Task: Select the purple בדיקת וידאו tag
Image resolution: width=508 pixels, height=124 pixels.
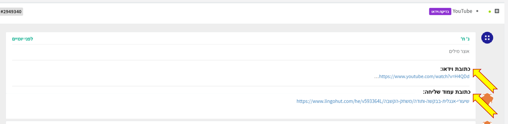Action: [440, 11]
